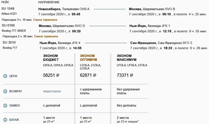
Task: Click flight number SU 3510
Action: click(9, 43)
